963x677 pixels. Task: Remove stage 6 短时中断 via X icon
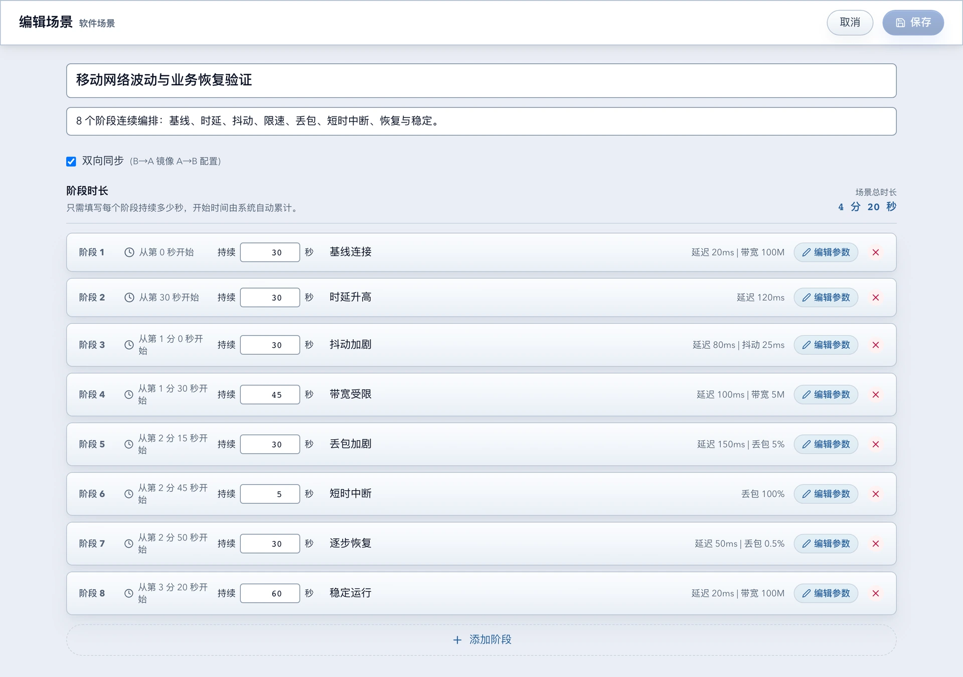click(x=876, y=494)
